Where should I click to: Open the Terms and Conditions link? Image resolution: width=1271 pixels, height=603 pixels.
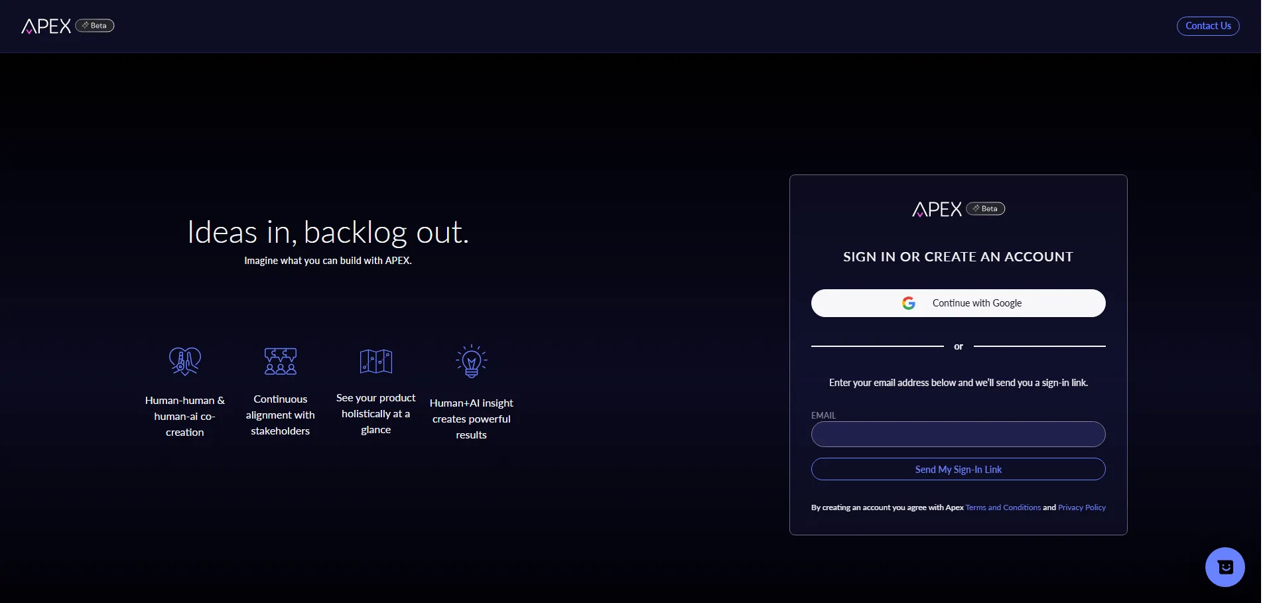(x=1002, y=507)
